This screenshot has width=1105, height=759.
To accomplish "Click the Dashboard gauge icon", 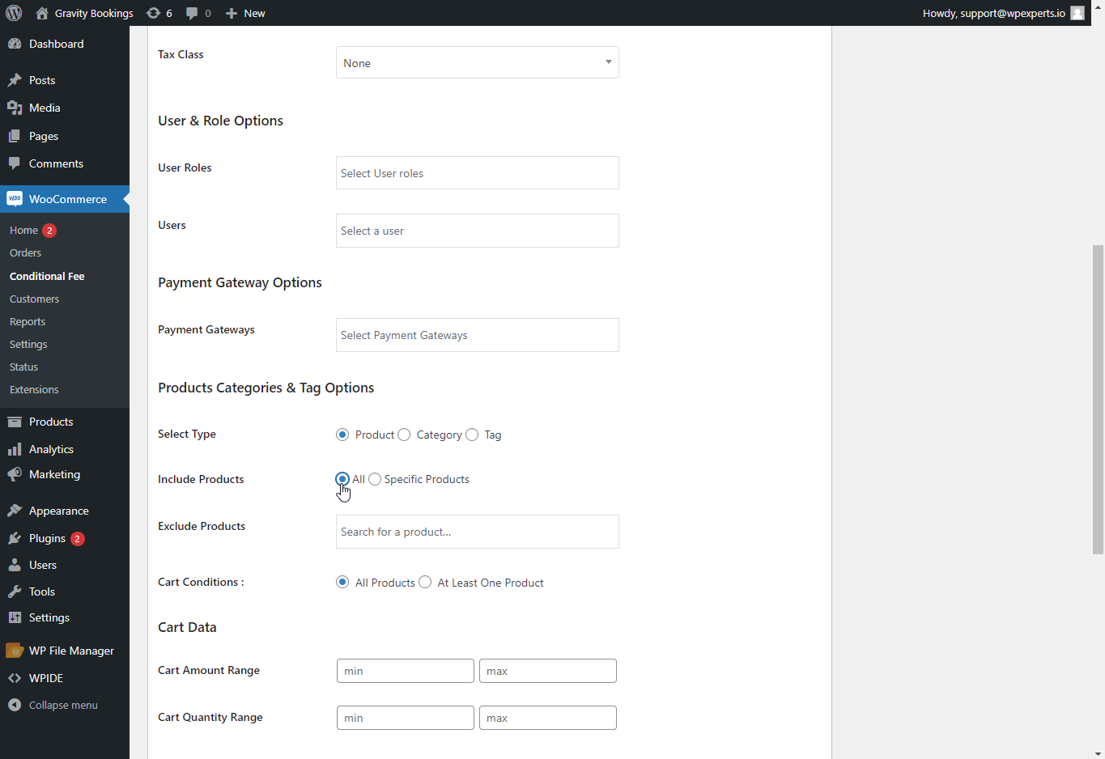I will 15,44.
